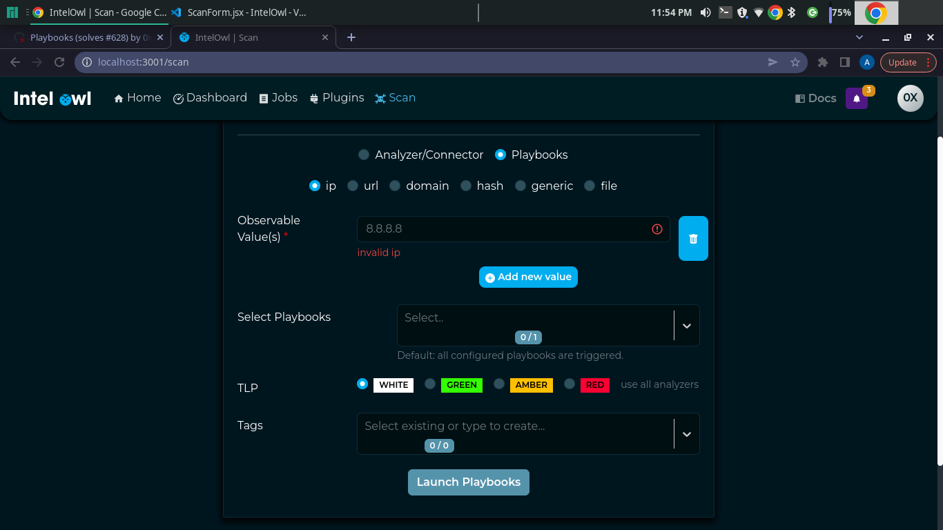
Task: Choose the url observable type
Action: pyautogui.click(x=353, y=186)
